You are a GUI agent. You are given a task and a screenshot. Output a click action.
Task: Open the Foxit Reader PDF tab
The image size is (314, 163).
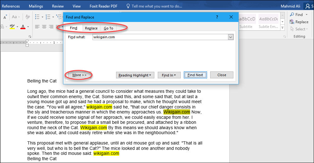coord(103,6)
